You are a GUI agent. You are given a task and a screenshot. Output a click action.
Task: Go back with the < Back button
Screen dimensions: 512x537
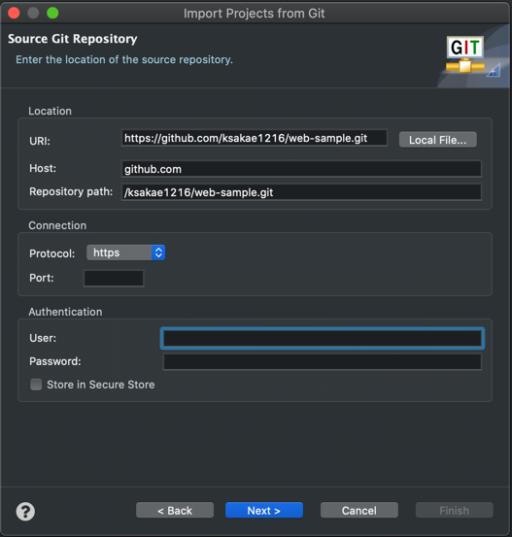tap(175, 510)
